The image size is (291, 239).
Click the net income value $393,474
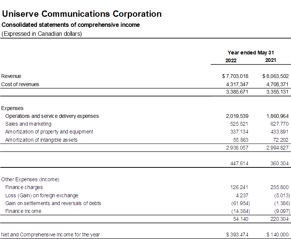tap(237, 235)
